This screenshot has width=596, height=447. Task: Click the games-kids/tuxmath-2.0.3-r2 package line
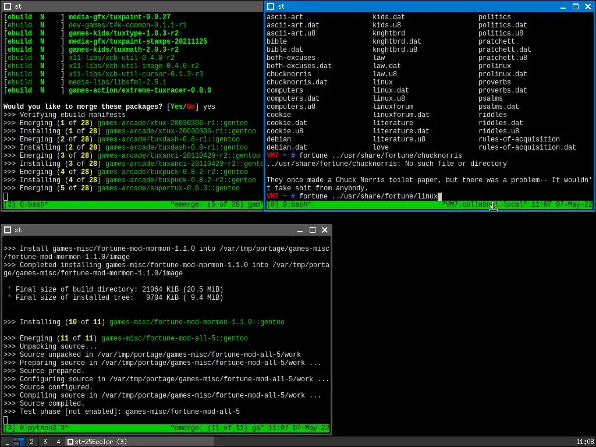click(123, 50)
